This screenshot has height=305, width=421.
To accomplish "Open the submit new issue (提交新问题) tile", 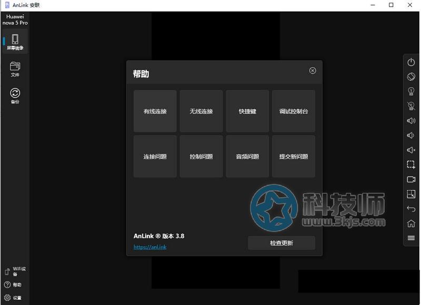I will click(x=294, y=156).
